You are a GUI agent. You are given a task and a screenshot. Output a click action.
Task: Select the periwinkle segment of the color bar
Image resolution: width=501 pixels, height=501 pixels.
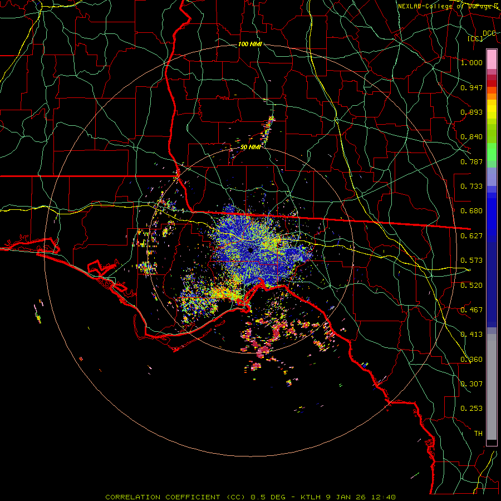tap(492, 177)
